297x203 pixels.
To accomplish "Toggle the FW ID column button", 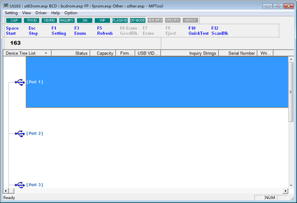I will [31, 20].
